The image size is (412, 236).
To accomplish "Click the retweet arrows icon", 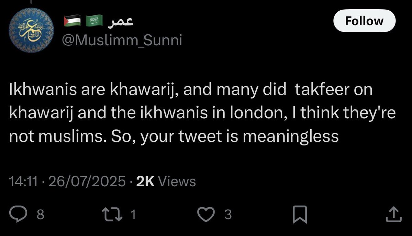I will (112, 214).
